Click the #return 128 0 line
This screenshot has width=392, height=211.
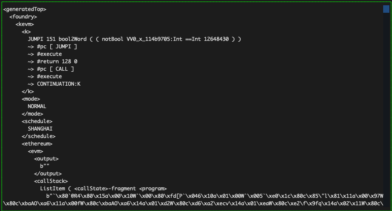(53, 62)
